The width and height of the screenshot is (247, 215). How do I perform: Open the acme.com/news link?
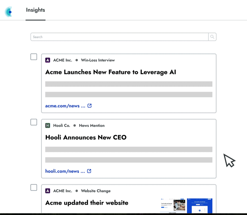(65, 106)
